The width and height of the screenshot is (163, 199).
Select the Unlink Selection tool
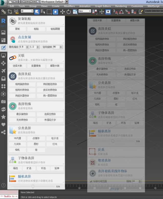10,12
